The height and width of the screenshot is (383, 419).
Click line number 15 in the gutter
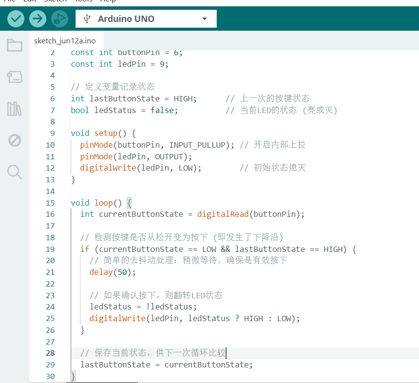point(50,203)
